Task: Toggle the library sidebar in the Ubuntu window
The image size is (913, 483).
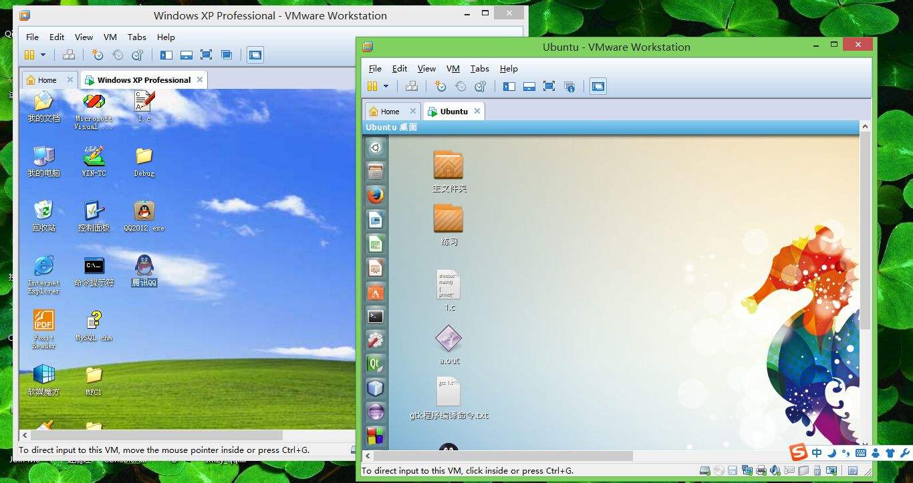Action: (x=509, y=86)
